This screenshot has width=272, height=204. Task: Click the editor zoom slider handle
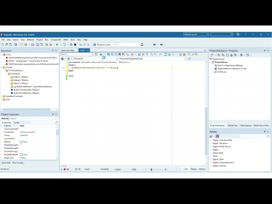click(x=151, y=170)
